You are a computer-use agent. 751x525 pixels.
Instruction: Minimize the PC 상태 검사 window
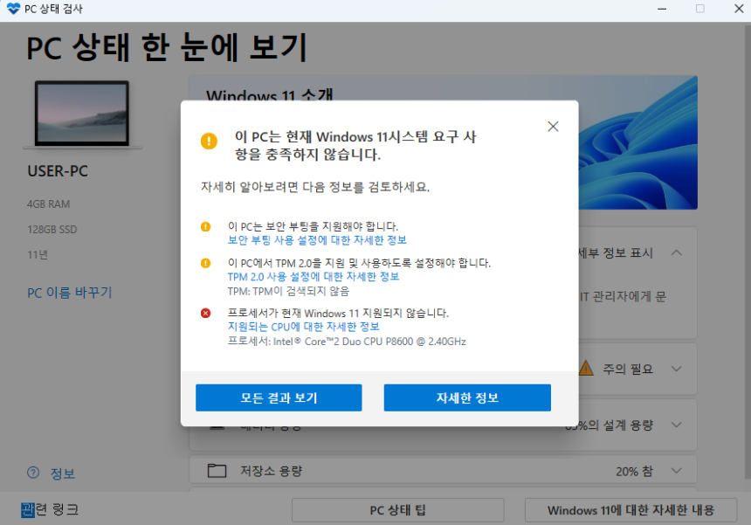(x=662, y=9)
